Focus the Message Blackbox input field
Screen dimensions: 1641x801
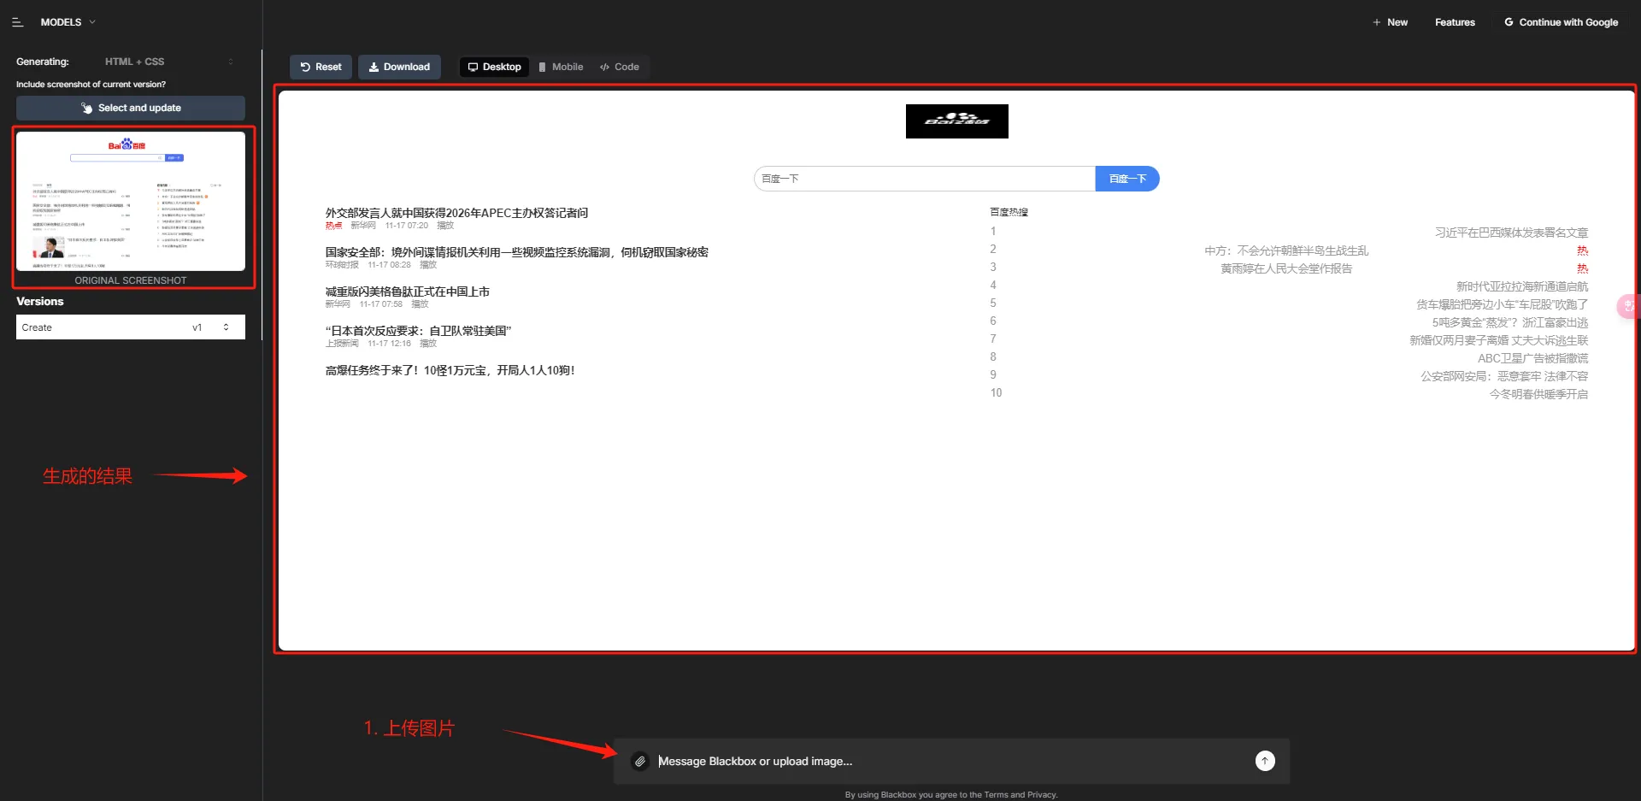coord(949,761)
